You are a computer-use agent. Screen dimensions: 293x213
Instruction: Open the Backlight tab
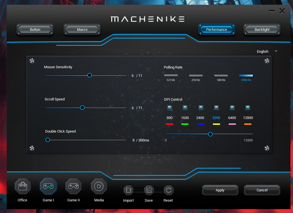(x=262, y=30)
